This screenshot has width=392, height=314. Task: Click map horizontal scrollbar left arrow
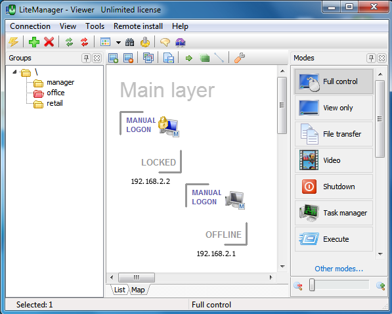[112, 277]
